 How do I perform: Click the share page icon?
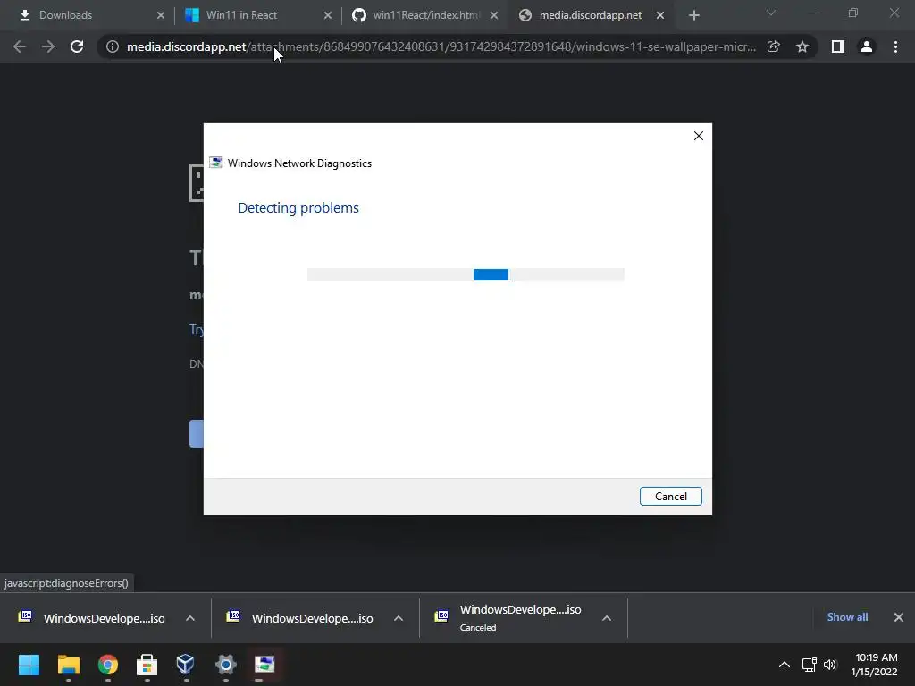[x=774, y=46]
